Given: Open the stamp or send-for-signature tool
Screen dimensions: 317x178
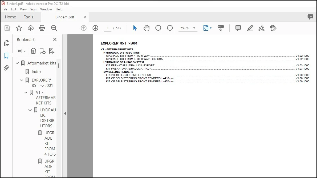Looking at the screenshot, I should (273, 28).
